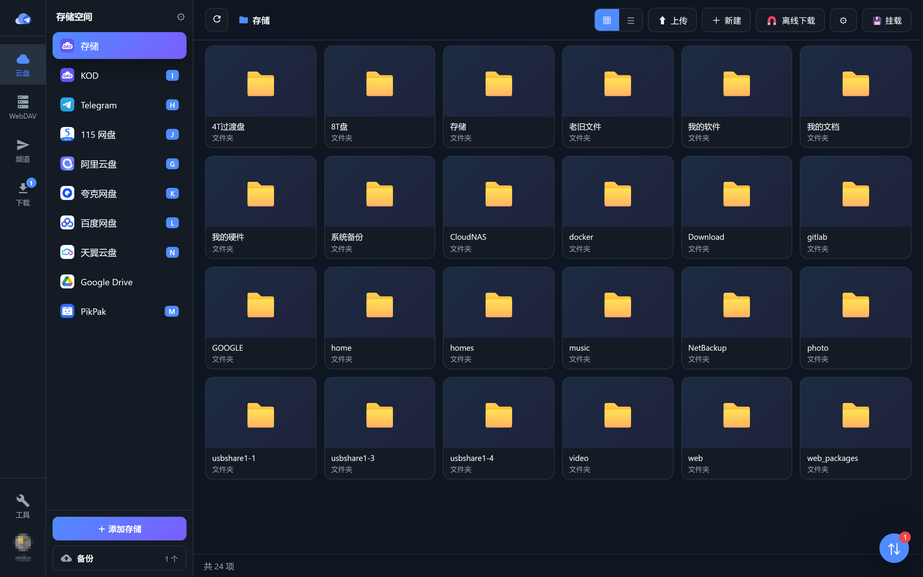This screenshot has width=923, height=577.
Task: Select KOD storage
Action: coord(119,76)
